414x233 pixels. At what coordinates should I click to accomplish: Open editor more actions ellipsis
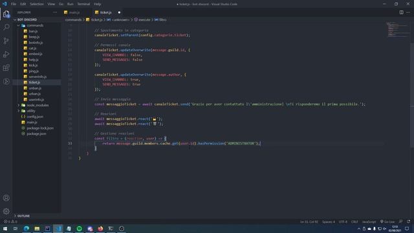(x=408, y=12)
